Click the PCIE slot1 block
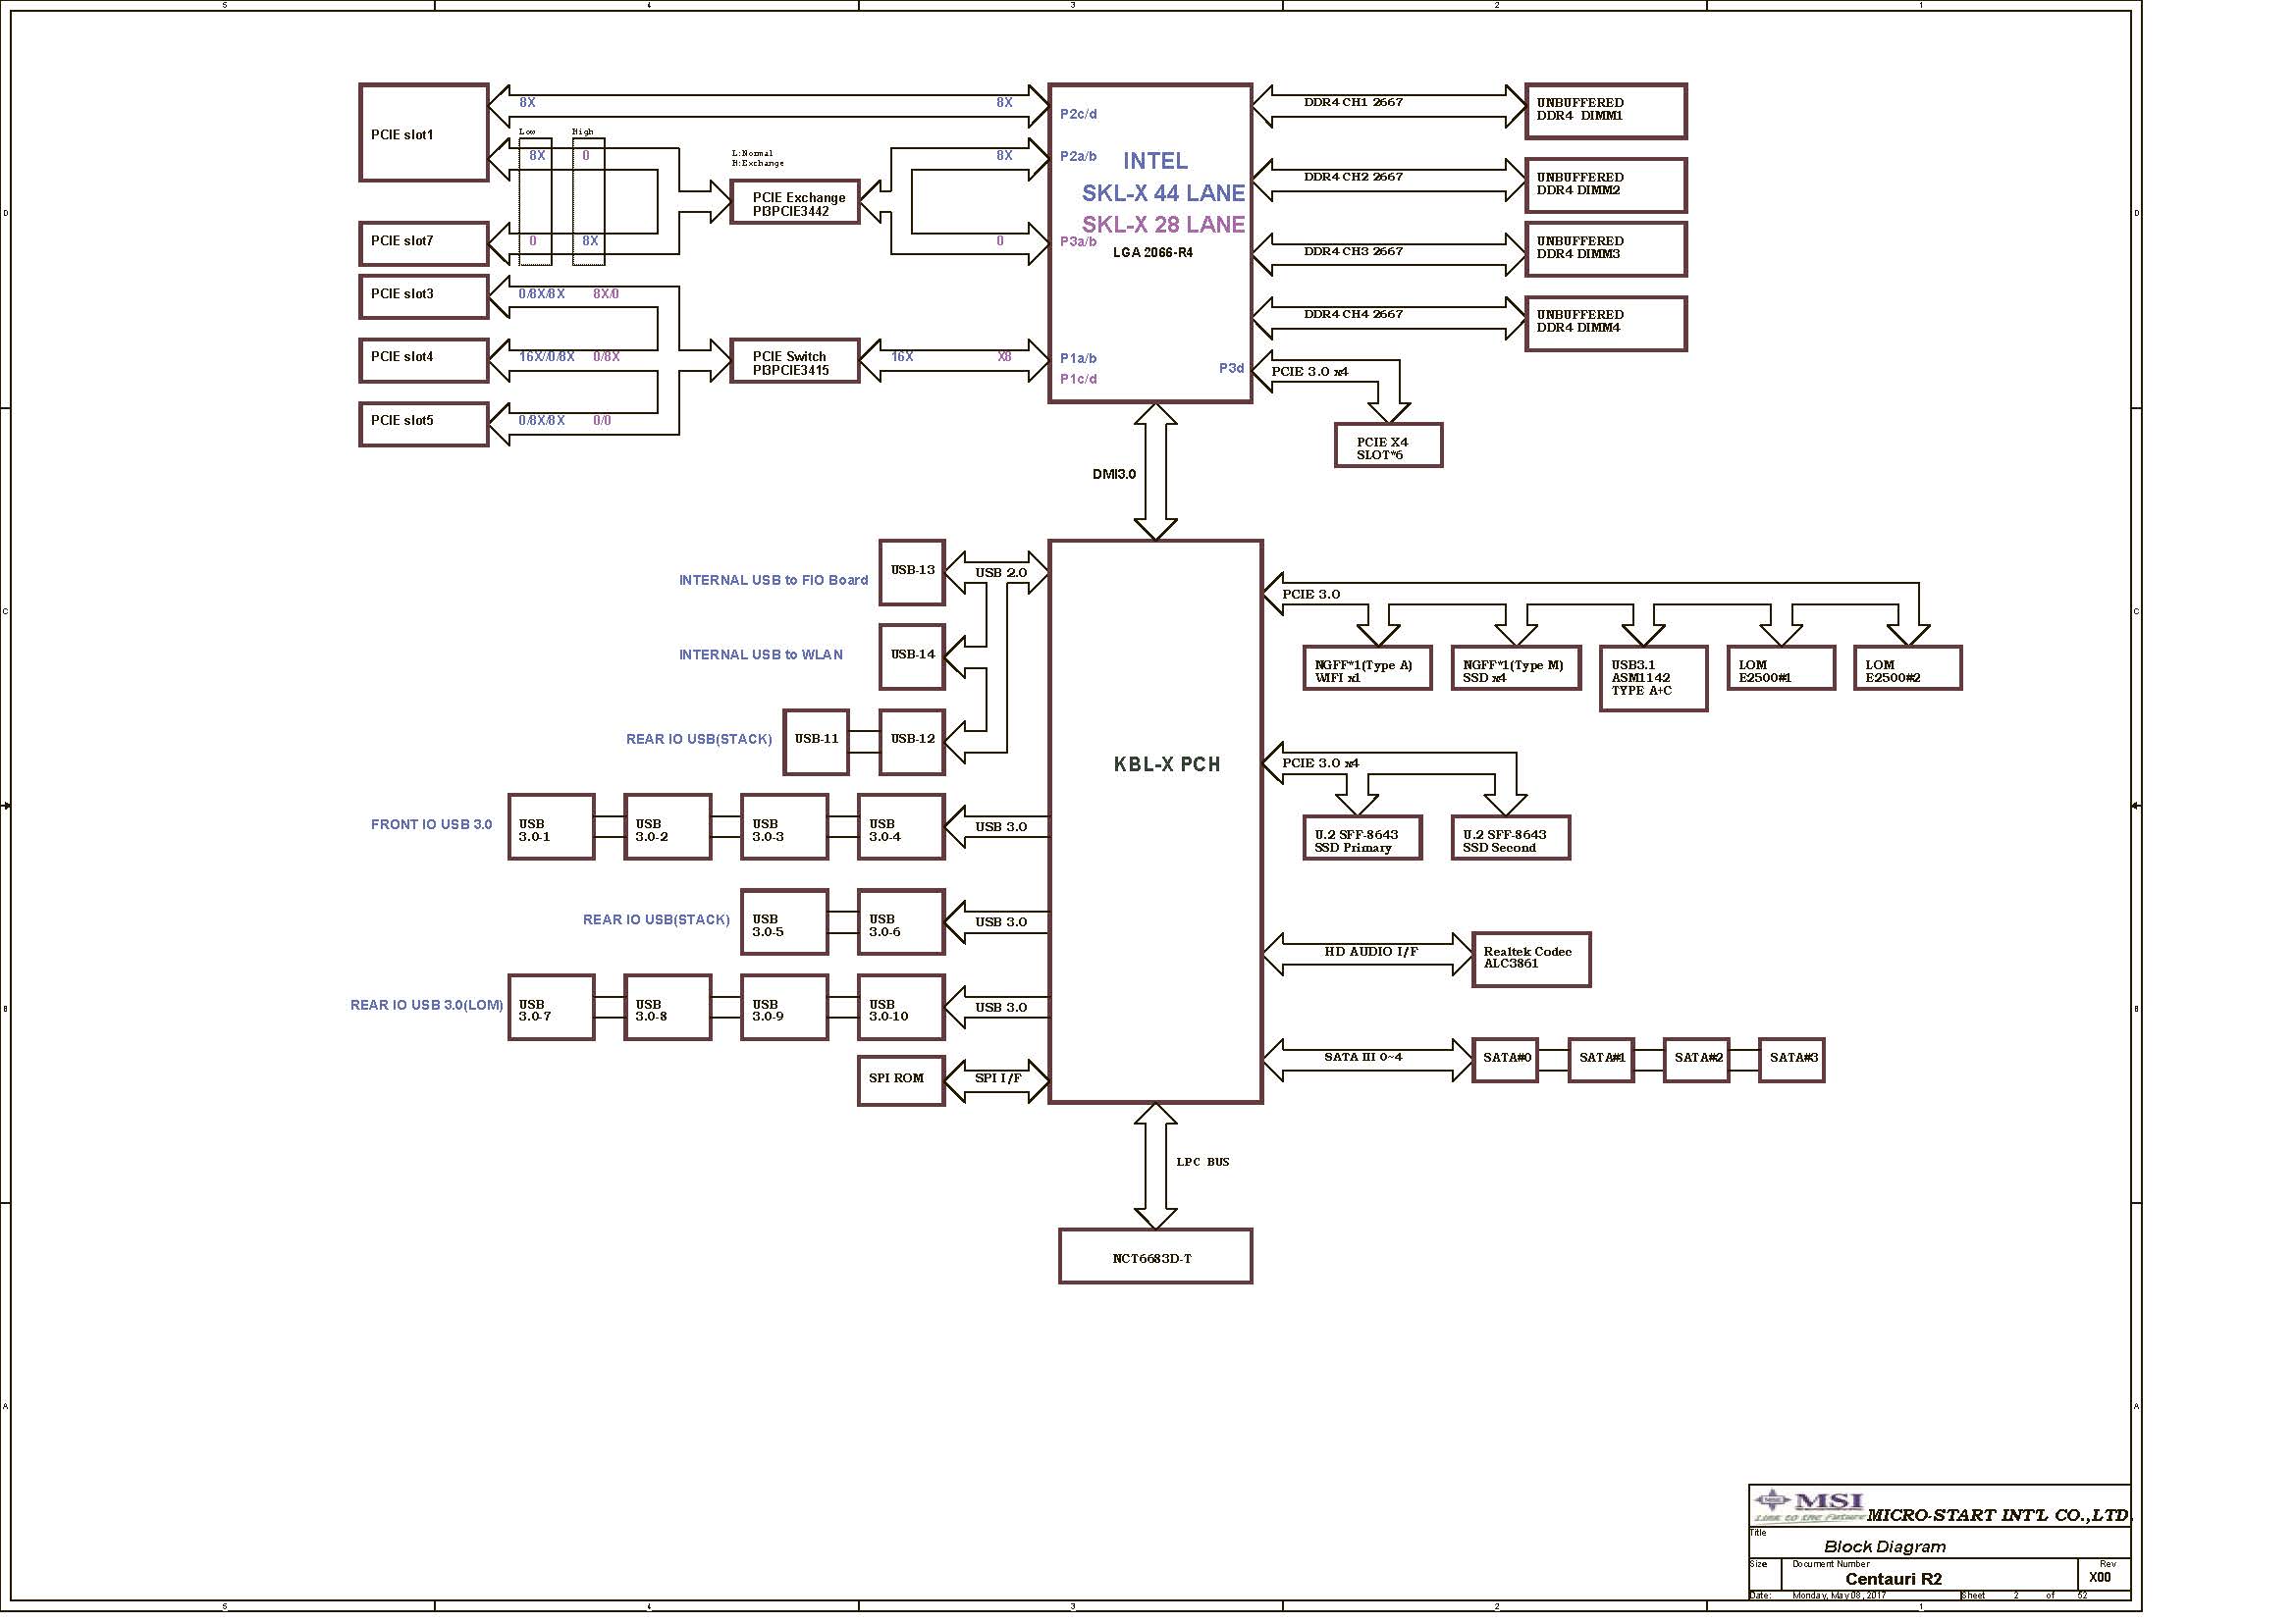 (424, 132)
